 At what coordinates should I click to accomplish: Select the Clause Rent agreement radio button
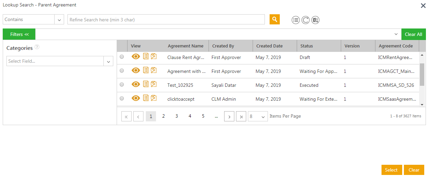[122, 57]
